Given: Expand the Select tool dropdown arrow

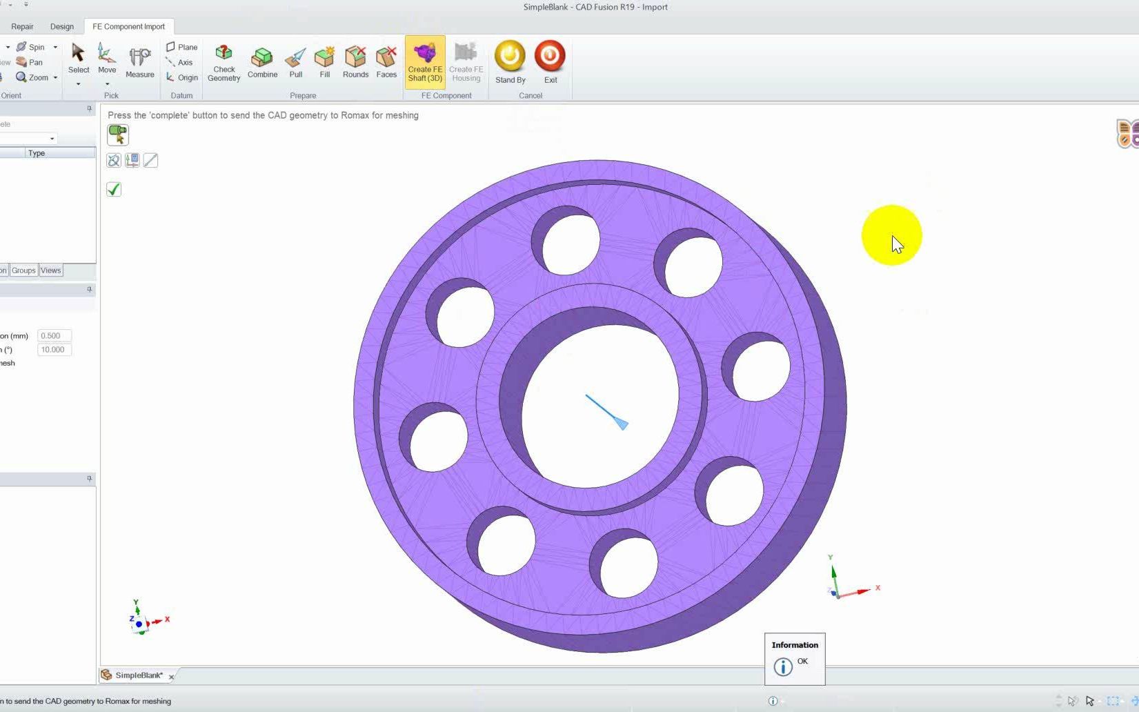Looking at the screenshot, I should click(x=78, y=84).
